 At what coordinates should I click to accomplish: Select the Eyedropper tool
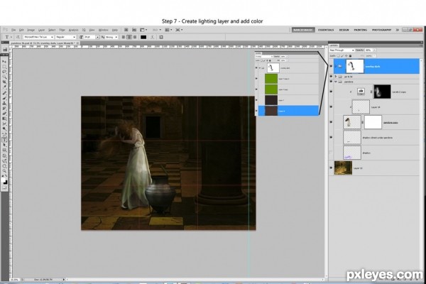pos(5,87)
